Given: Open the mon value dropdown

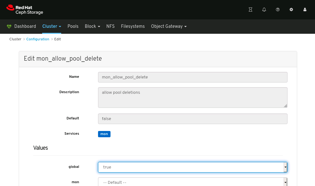Looking at the screenshot, I should [x=193, y=182].
